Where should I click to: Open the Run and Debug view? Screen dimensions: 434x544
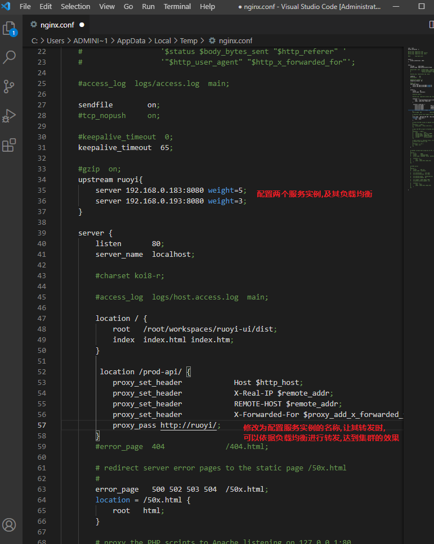click(x=10, y=116)
